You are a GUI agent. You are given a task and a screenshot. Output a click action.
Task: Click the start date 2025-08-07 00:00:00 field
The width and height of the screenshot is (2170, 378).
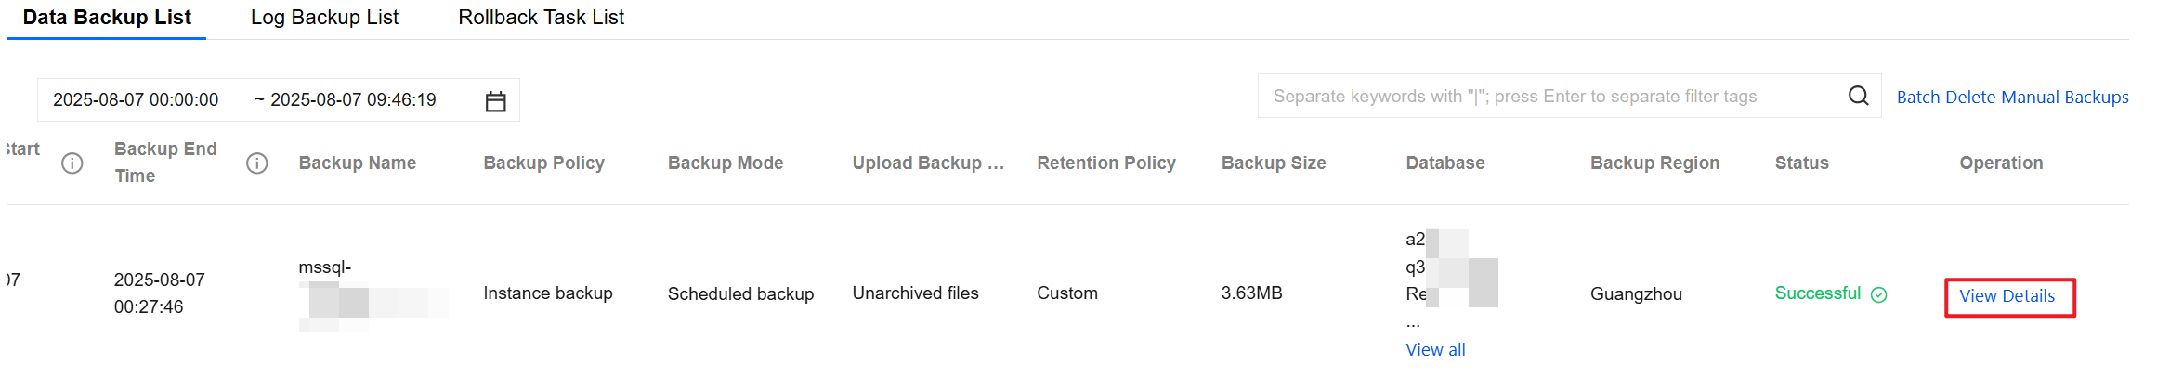[136, 100]
